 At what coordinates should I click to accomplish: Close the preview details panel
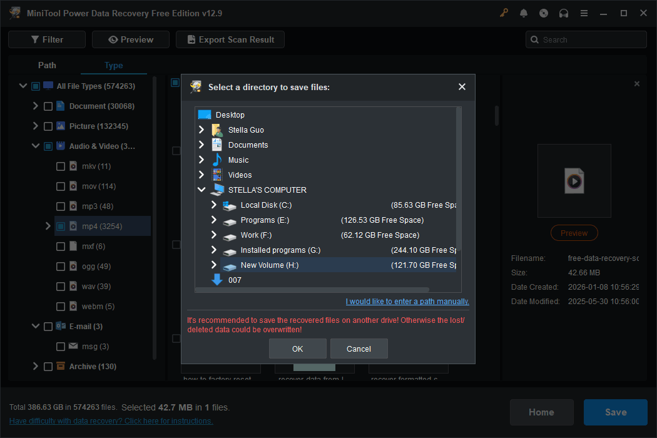[x=637, y=83]
